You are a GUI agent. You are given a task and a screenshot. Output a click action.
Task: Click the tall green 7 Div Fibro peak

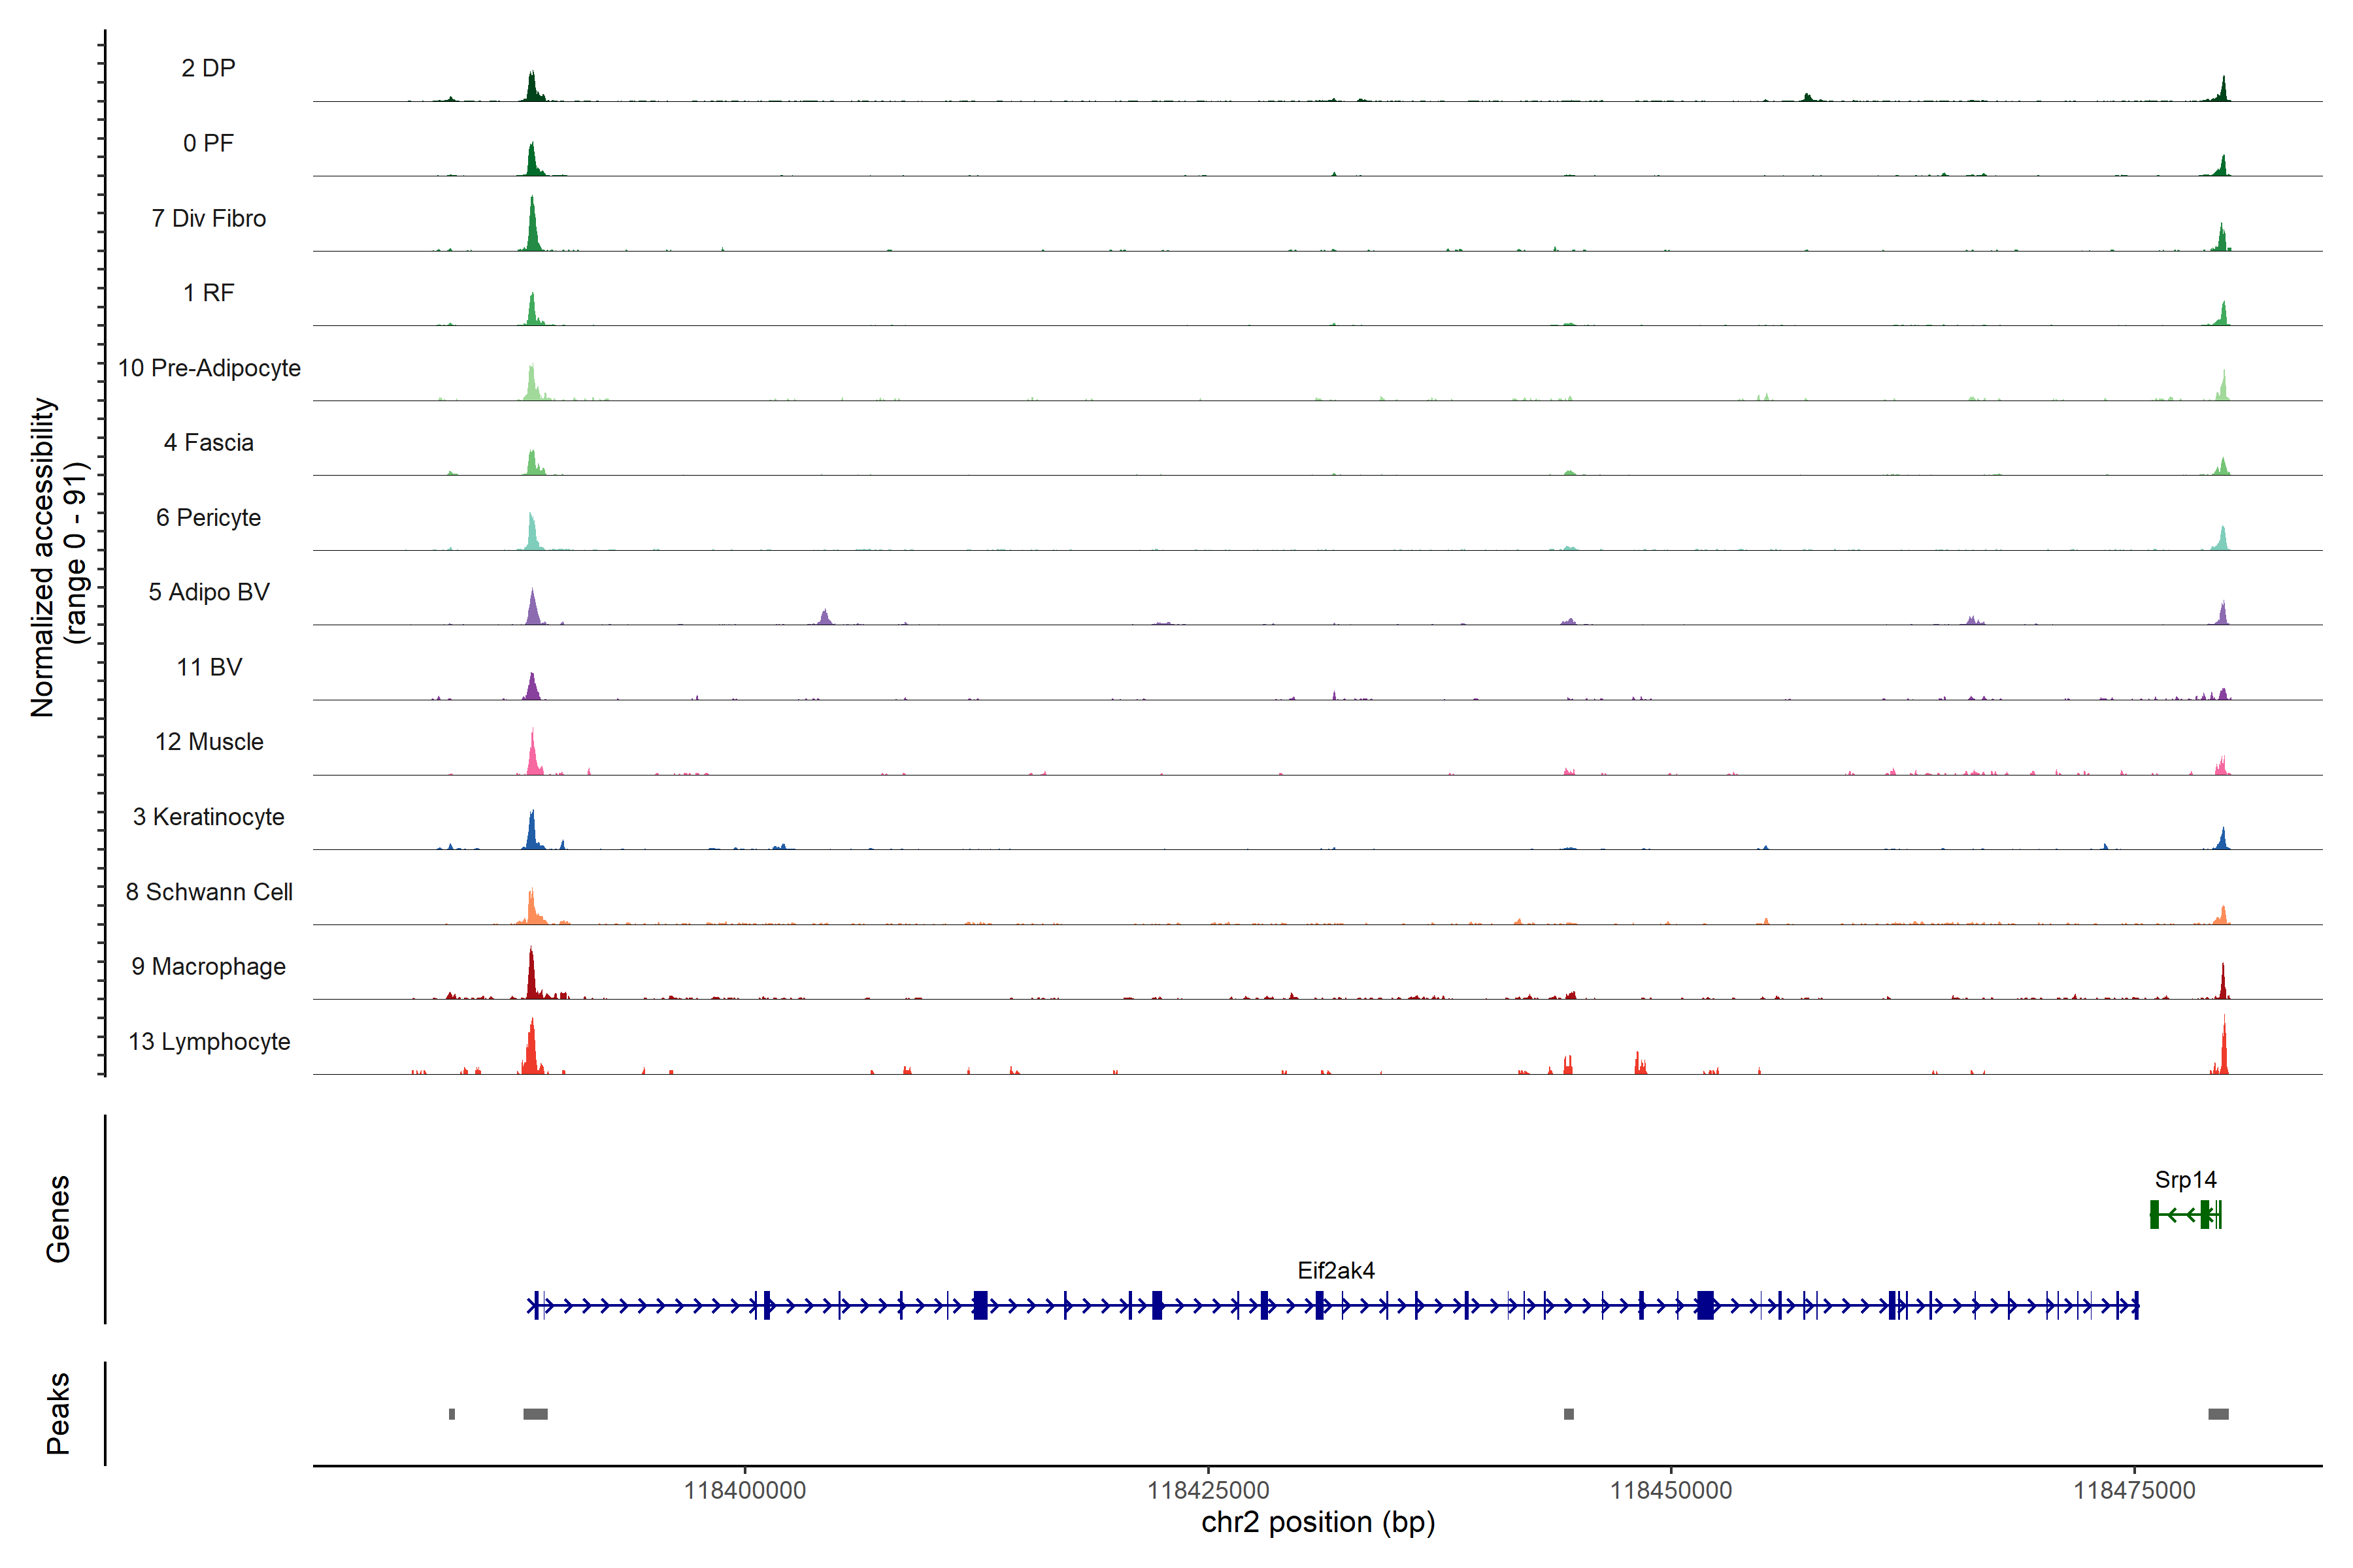[x=532, y=228]
